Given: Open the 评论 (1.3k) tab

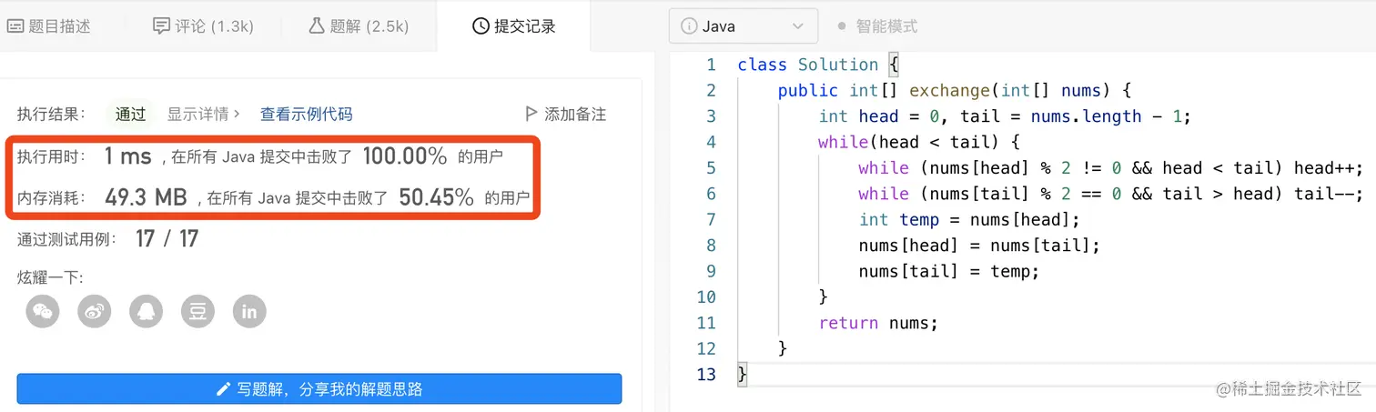Looking at the screenshot, I should click(x=203, y=26).
